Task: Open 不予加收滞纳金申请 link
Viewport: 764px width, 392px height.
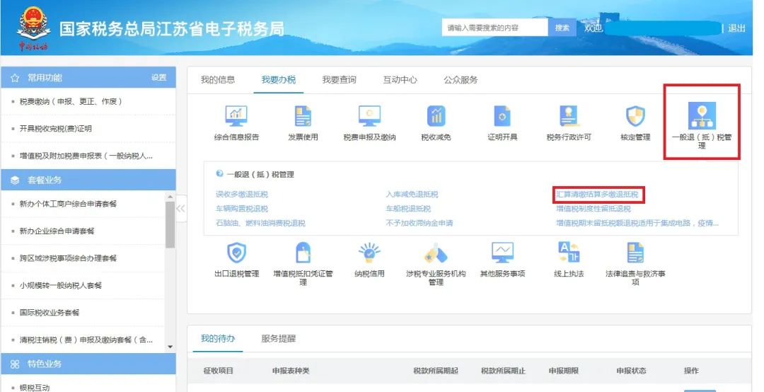Action: [419, 223]
